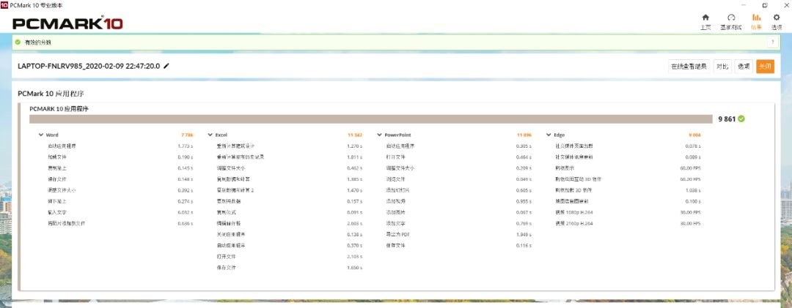Click the green check beside score 9 861

coord(741,119)
